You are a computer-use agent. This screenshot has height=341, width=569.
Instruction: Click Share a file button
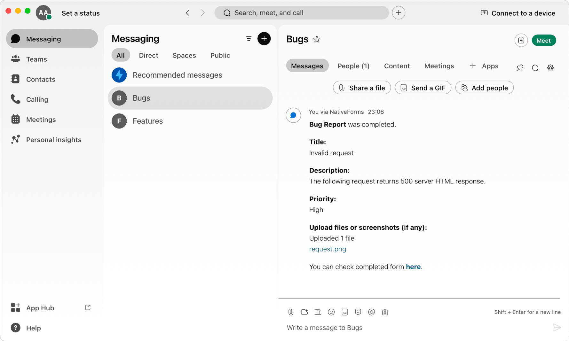pyautogui.click(x=362, y=88)
